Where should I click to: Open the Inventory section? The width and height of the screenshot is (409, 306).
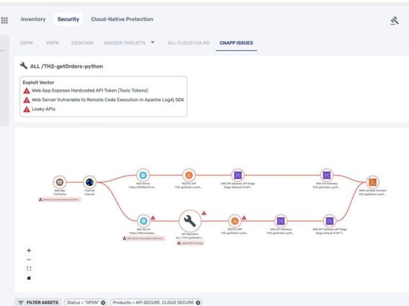[33, 19]
